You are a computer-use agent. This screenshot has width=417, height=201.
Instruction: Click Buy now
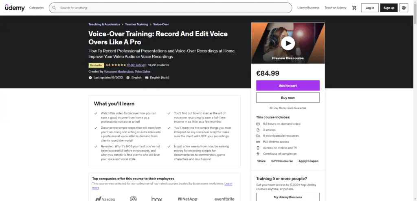288,97
